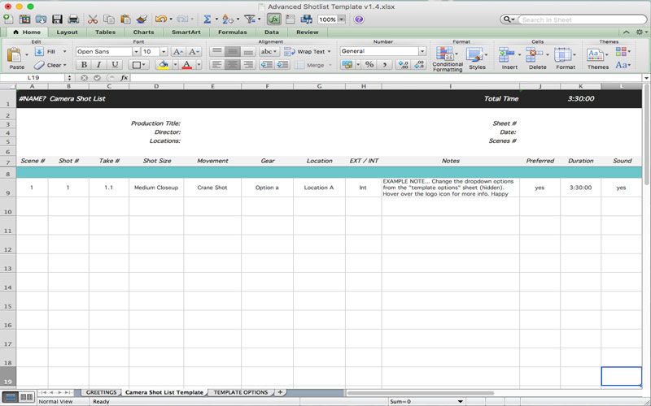The image size is (651, 406).
Task: Switch to the Charts tab
Action: (144, 32)
